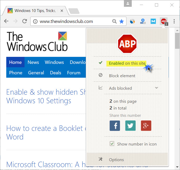180x170 pixels.
Task: Open the Home navigation tab
Action: coord(15,62)
